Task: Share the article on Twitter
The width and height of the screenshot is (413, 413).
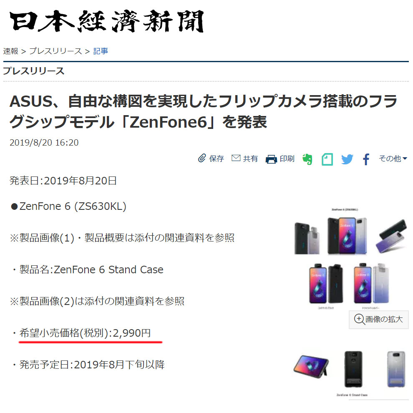Action: point(347,159)
